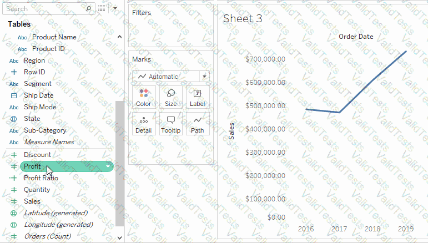Image resolution: width=428 pixels, height=243 pixels.
Task: Select the Detail marks card
Action: [143, 124]
